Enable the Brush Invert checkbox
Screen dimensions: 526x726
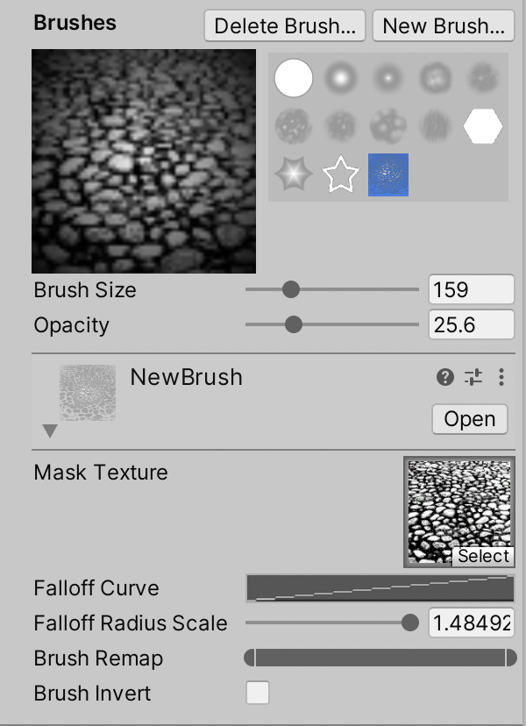tap(258, 693)
